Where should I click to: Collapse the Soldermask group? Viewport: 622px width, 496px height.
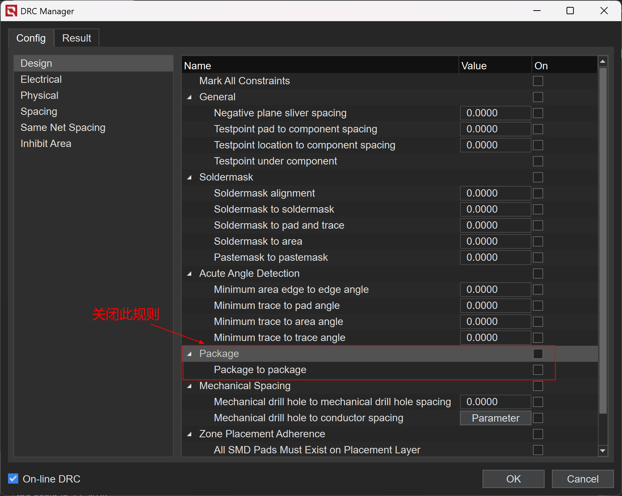(x=189, y=178)
